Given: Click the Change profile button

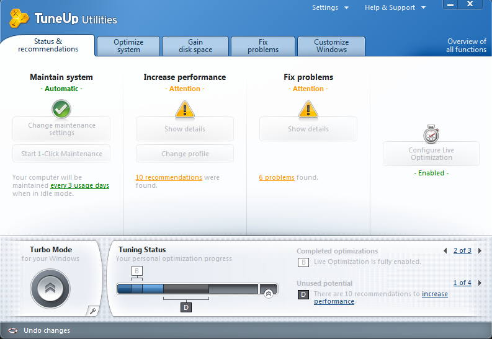Looking at the screenshot, I should 185,154.
